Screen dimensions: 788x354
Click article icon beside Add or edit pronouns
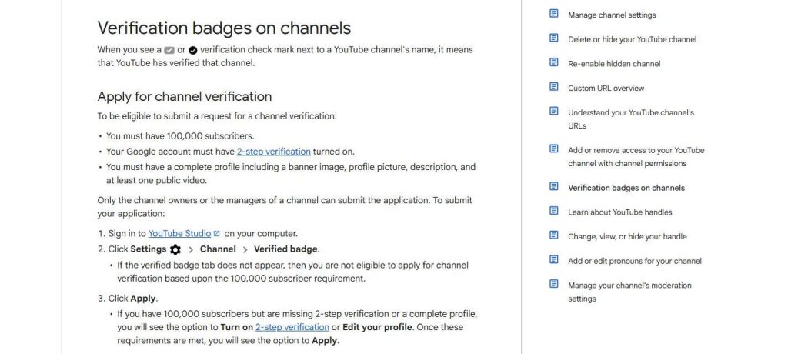554,259
